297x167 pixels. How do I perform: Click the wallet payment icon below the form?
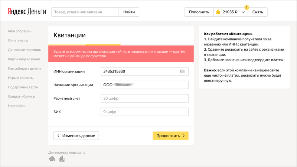[62, 159]
